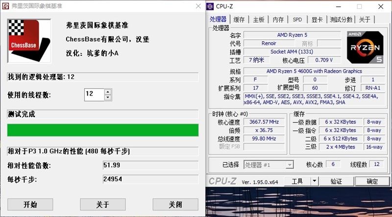Viewport: 392px width, 217px height.
Task: Click the Socket AM4 (1331) value
Action: 292,52
